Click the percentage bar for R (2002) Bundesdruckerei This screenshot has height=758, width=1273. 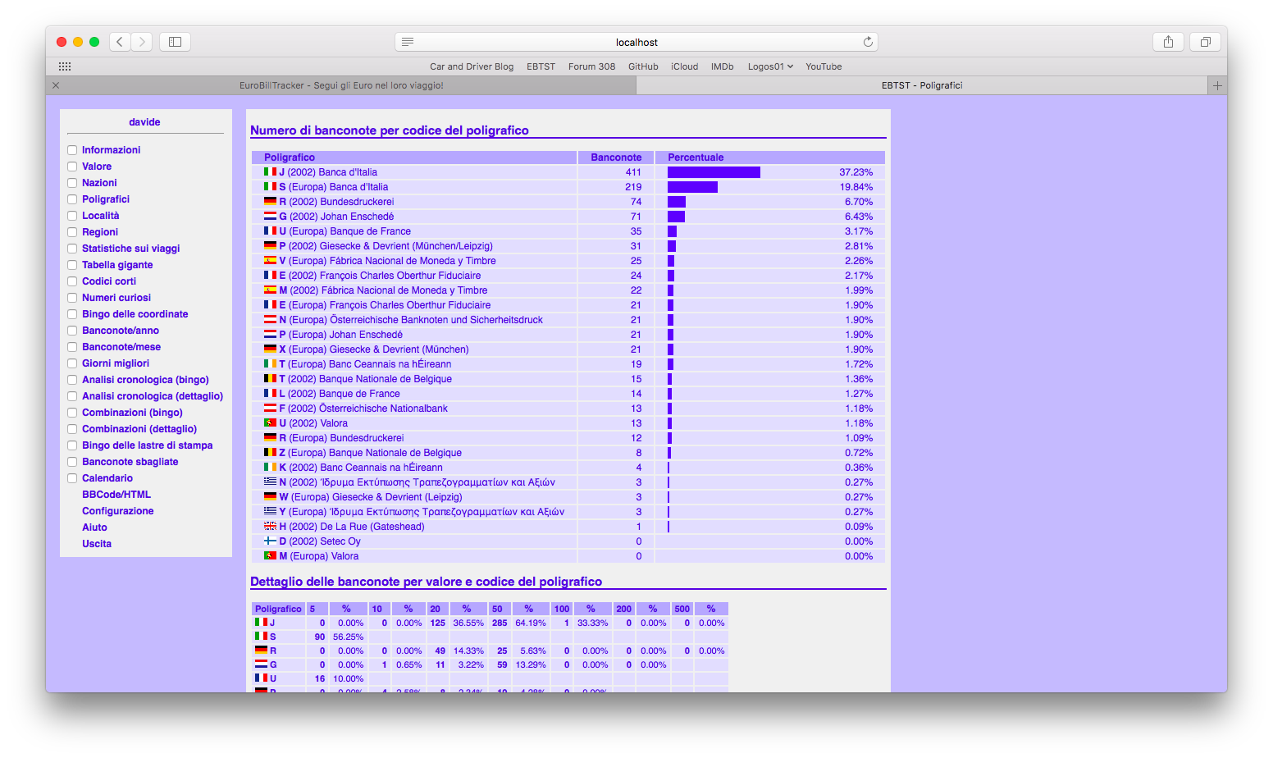[x=677, y=202]
